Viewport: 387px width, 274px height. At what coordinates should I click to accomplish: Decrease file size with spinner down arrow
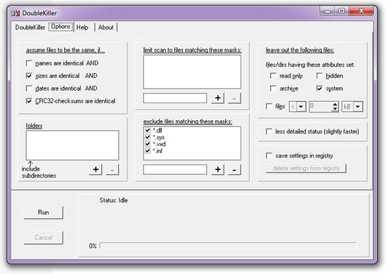pyautogui.click(x=335, y=109)
